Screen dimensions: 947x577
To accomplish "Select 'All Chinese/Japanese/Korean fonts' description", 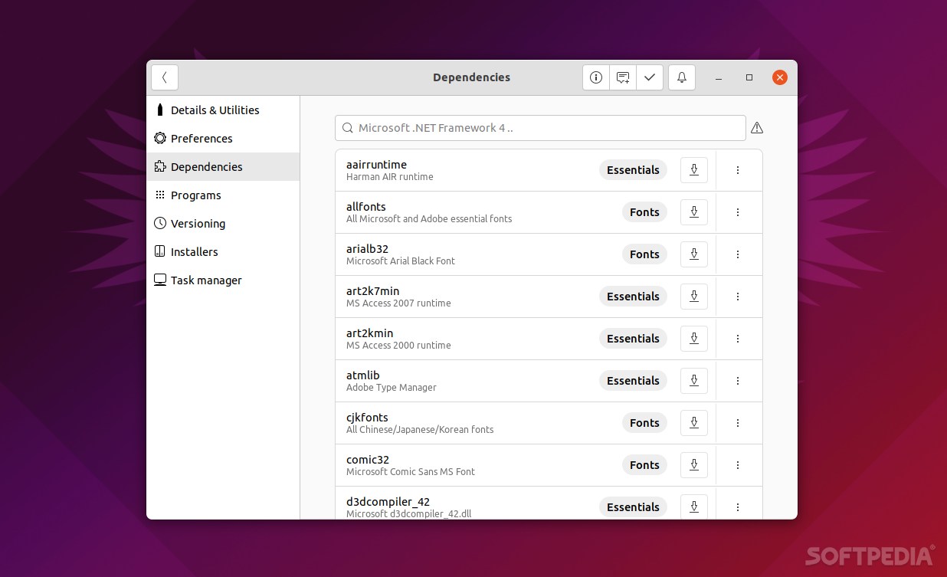I will [420, 430].
